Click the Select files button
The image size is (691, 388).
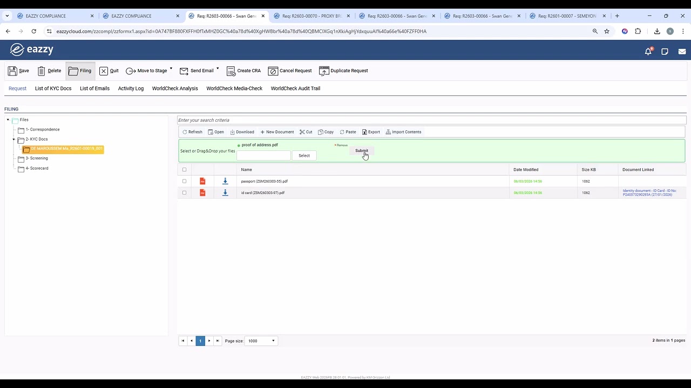pyautogui.click(x=304, y=156)
